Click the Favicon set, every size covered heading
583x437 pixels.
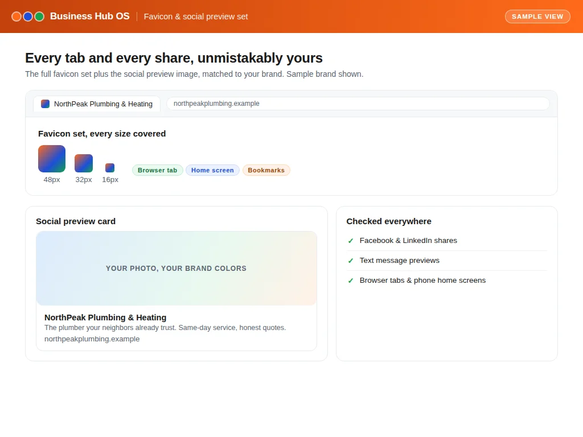coord(102,134)
